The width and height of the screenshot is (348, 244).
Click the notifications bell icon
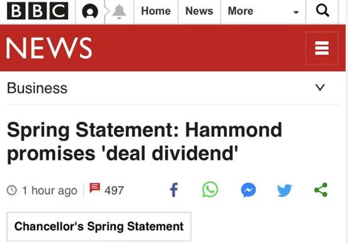coord(119,11)
